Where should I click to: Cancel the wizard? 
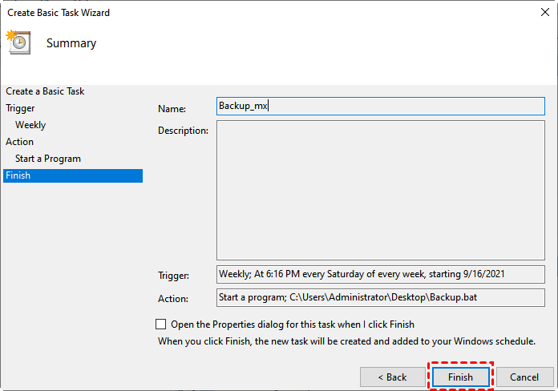pyautogui.click(x=524, y=377)
